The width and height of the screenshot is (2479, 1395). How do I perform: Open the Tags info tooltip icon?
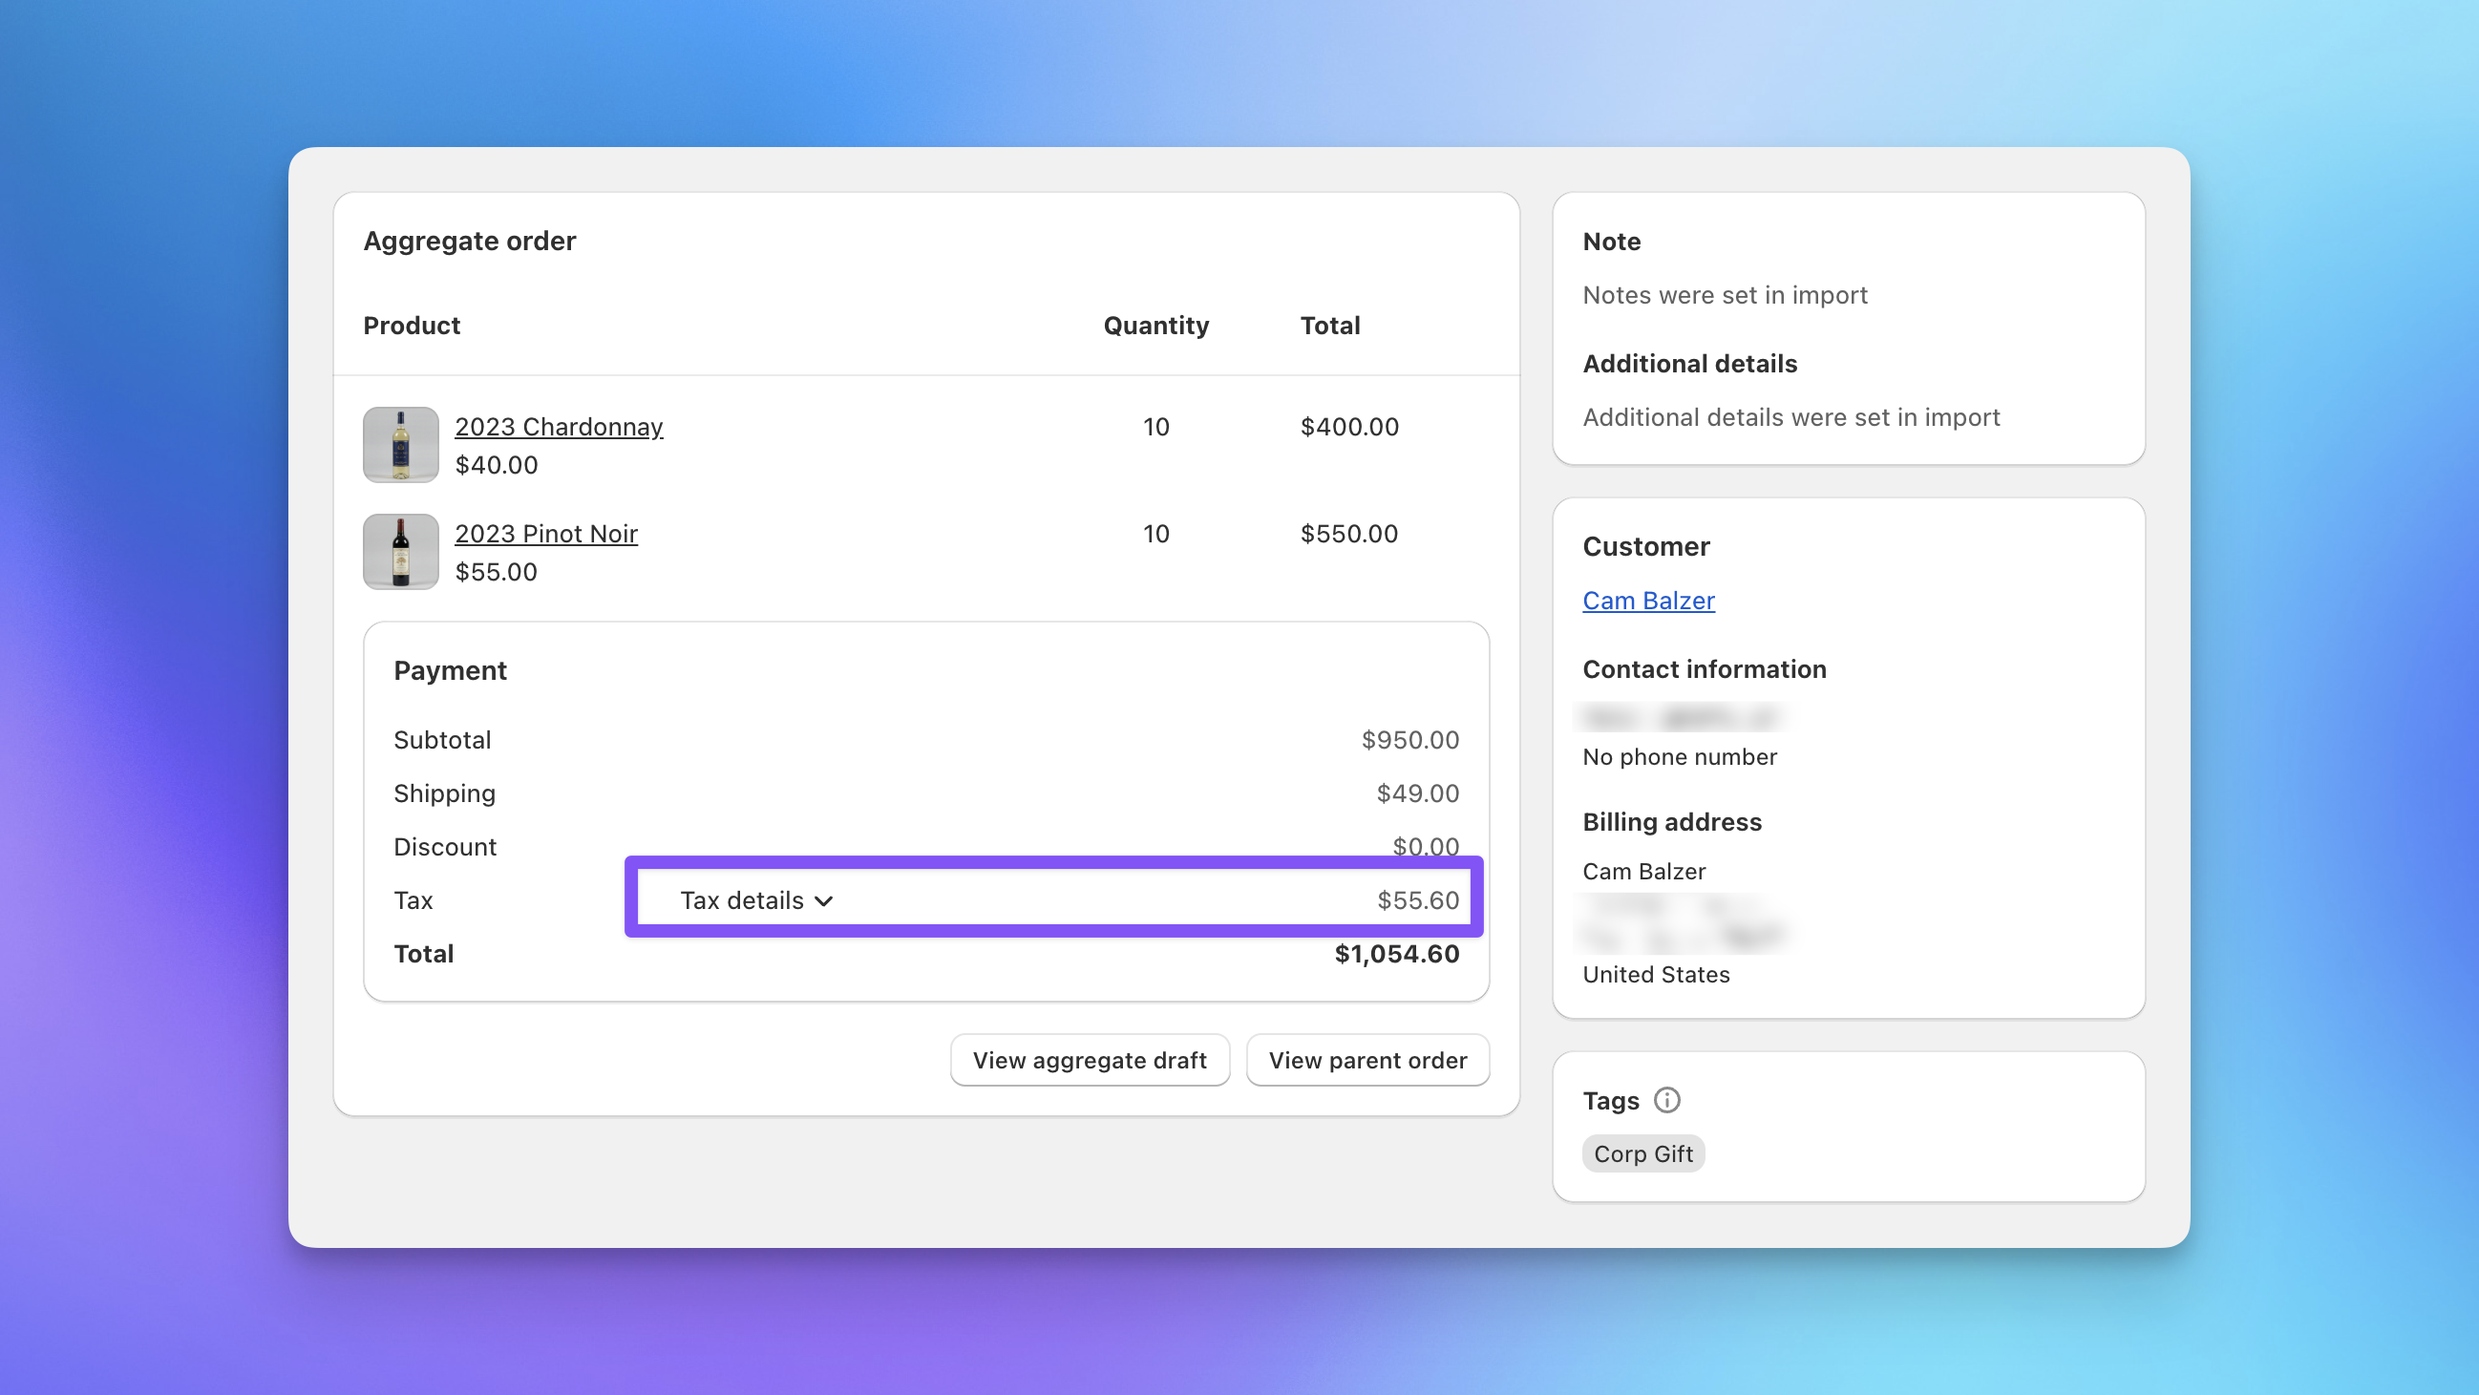coord(1667,1100)
